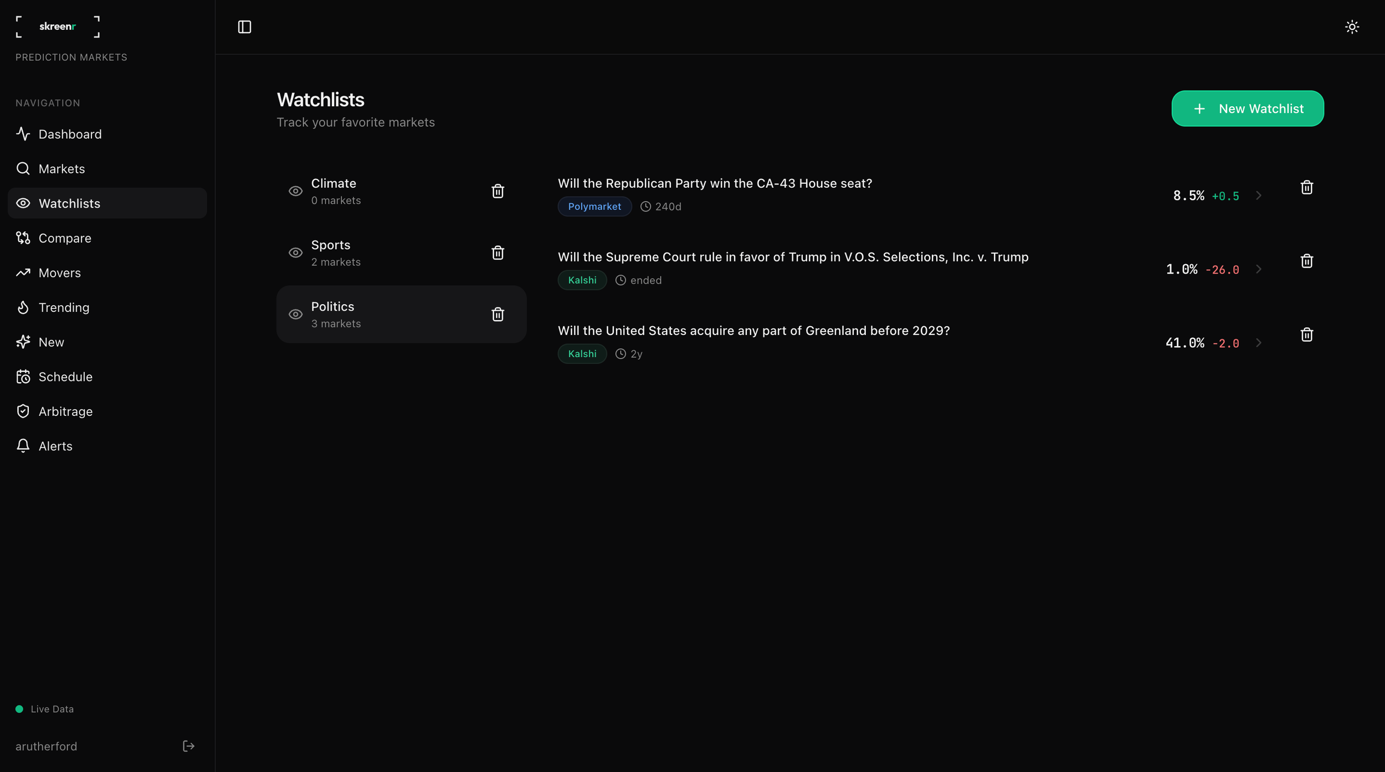Viewport: 1385px width, 772px height.
Task: Click the 1.0% price value
Action: [x=1181, y=269]
